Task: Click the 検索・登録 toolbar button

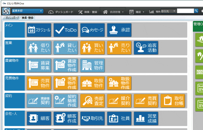Action: tap(88, 12)
